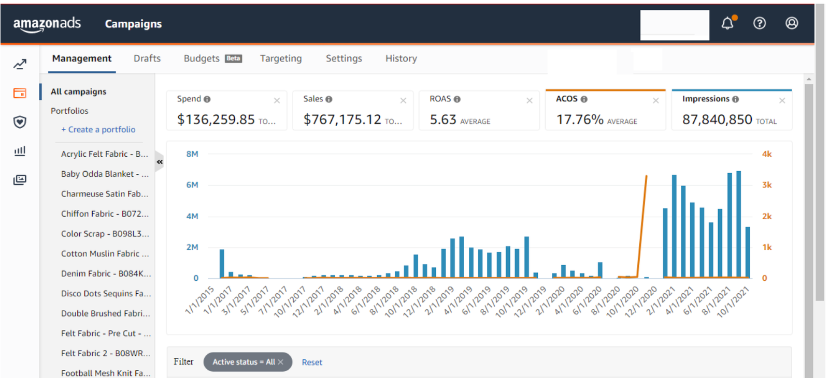The height and width of the screenshot is (378, 829).
Task: Click the Amazon Ads logo
Action: 47,24
